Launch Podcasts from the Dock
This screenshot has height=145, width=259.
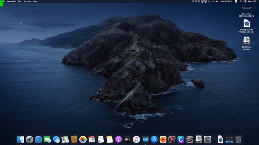pyautogui.click(x=119, y=140)
